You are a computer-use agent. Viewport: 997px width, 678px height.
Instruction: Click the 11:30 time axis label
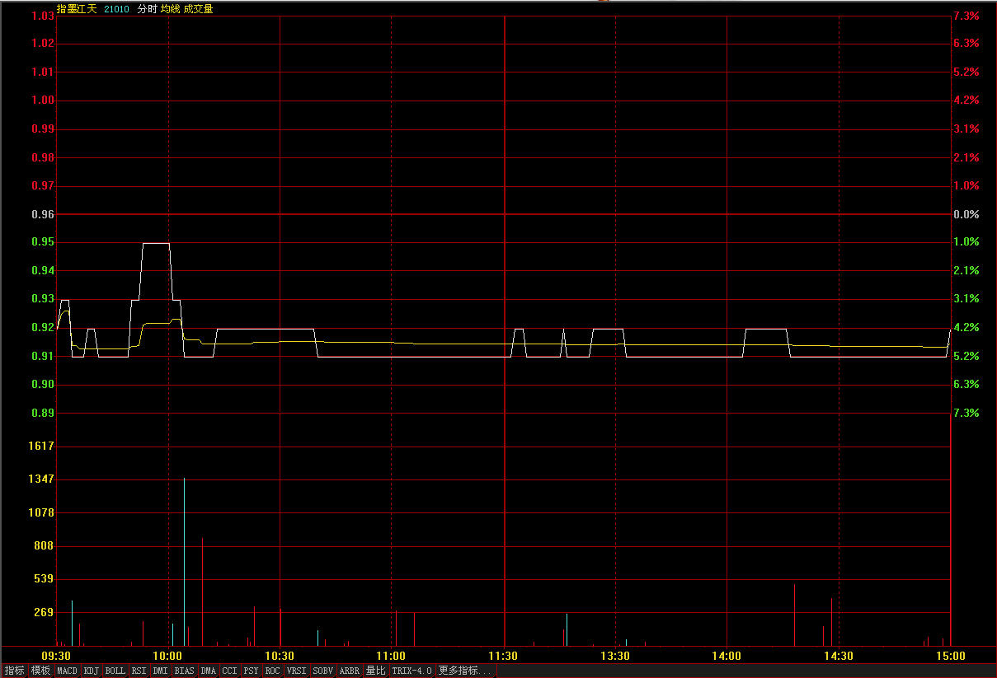[x=504, y=656]
